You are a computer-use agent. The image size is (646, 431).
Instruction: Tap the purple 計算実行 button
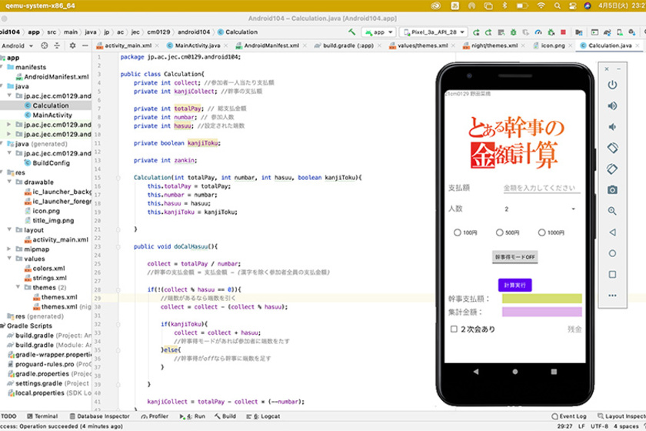tap(514, 285)
